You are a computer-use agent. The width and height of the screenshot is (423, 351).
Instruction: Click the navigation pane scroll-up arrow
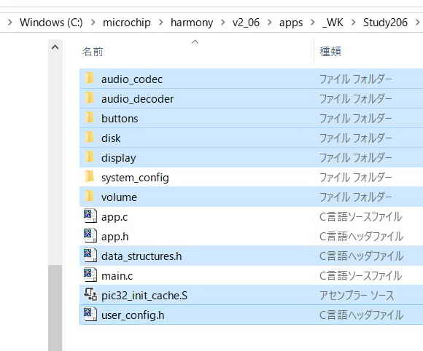coord(55,47)
